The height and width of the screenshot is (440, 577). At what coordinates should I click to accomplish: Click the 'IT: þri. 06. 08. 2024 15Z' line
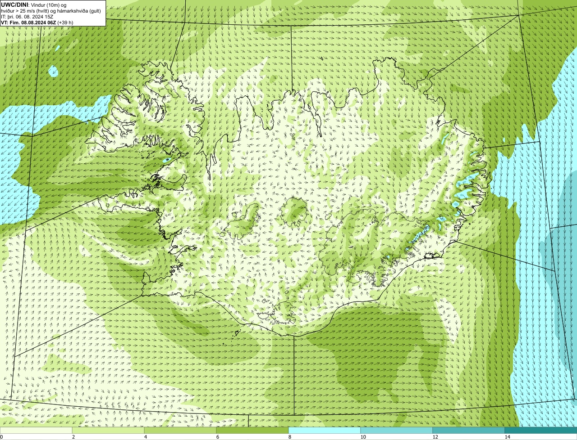pyautogui.click(x=27, y=16)
